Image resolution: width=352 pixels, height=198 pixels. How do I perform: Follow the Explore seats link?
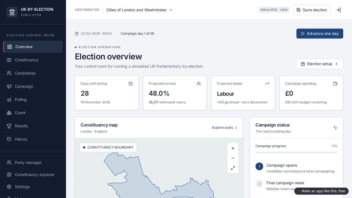point(224,128)
